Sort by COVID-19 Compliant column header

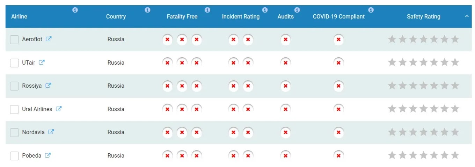(338, 16)
